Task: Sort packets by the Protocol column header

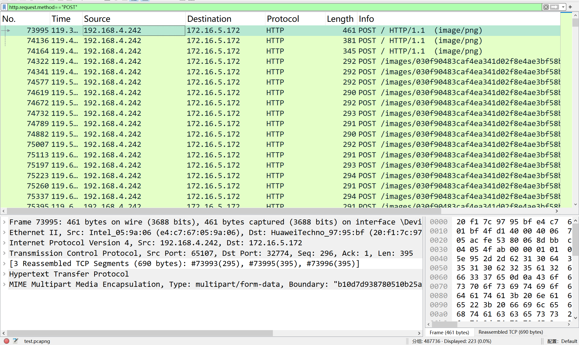Action: coord(283,19)
